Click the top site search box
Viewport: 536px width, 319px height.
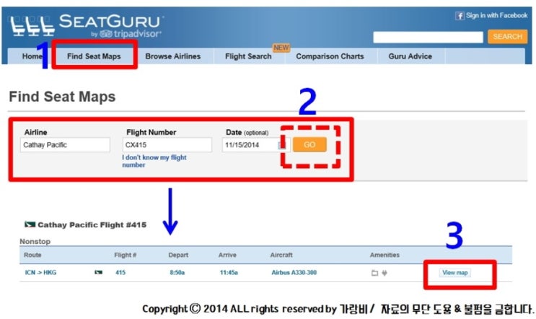point(428,37)
